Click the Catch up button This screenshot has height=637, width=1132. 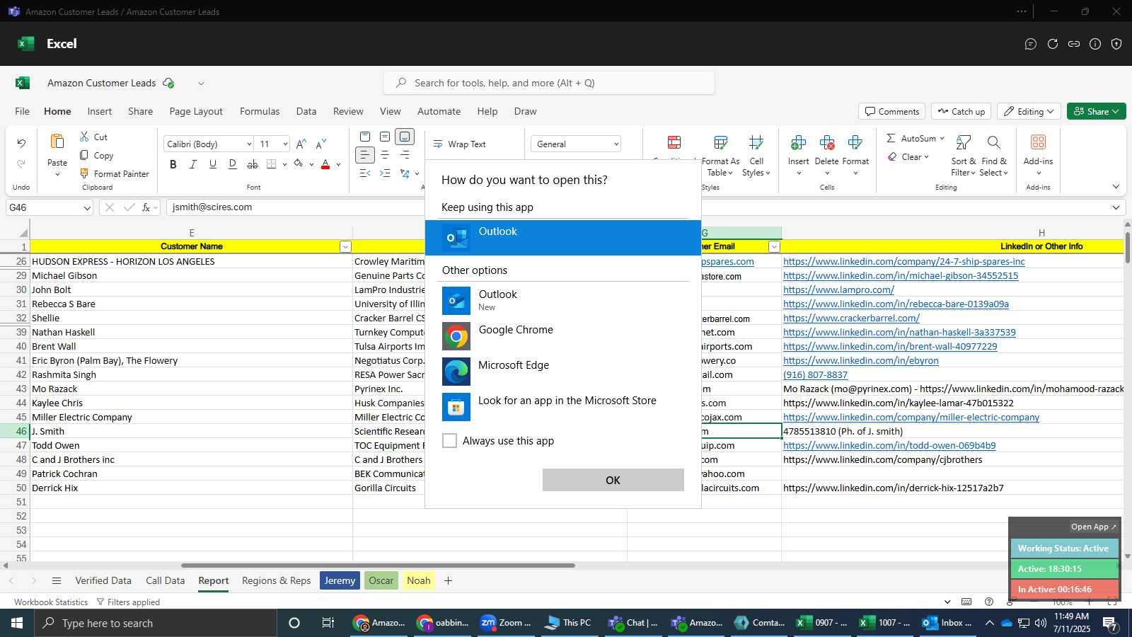961,111
